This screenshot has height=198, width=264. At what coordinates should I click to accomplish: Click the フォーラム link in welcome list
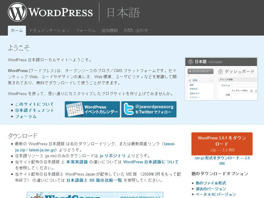tap(26, 117)
